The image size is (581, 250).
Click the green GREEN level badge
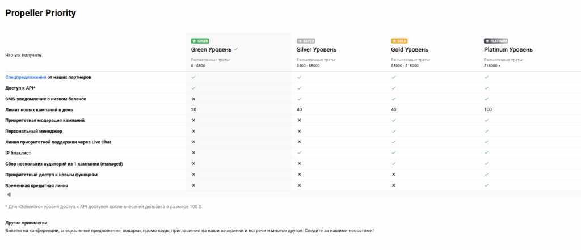(x=200, y=41)
